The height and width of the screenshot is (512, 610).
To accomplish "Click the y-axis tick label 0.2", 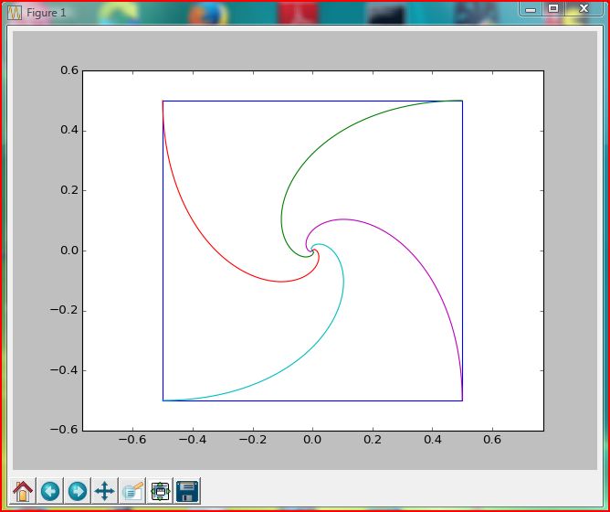I will 69,190.
